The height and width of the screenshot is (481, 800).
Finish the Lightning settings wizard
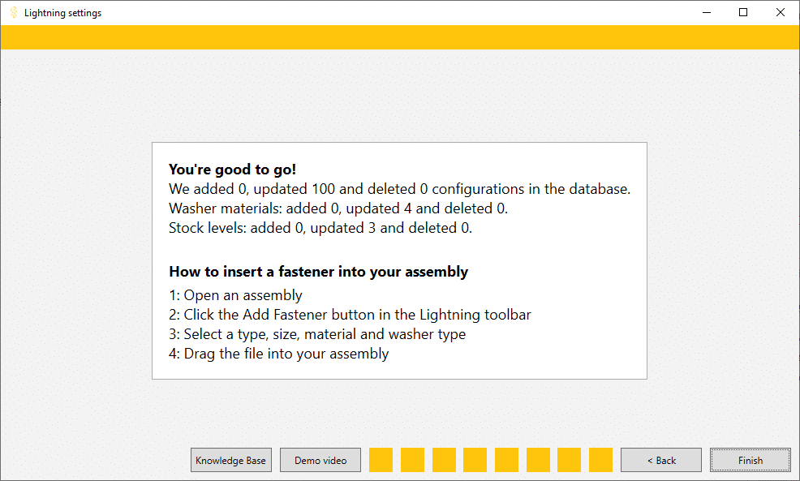[x=750, y=460]
